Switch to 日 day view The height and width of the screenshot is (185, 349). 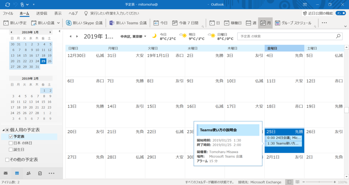(215, 23)
